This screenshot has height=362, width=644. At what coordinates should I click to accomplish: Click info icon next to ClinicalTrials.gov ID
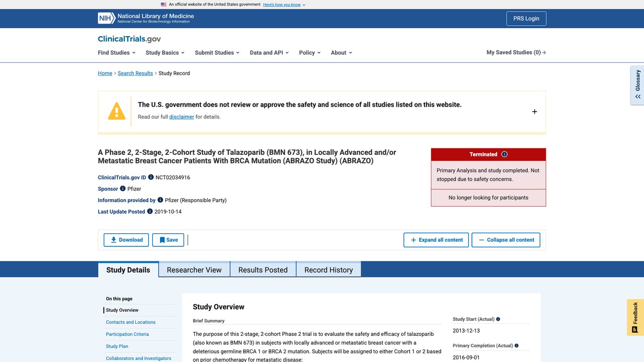tap(151, 177)
